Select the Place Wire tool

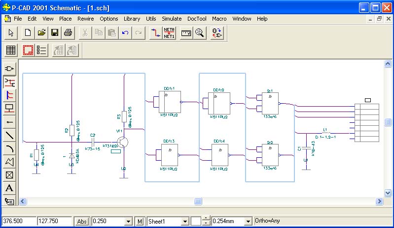tap(9, 82)
